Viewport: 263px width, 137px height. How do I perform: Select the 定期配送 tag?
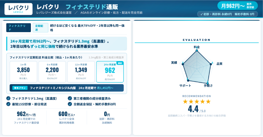point(40,27)
